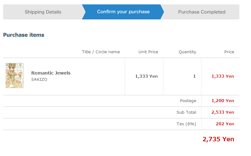Select the Title / Circle name column header
251x156 pixels.
[x=101, y=52]
